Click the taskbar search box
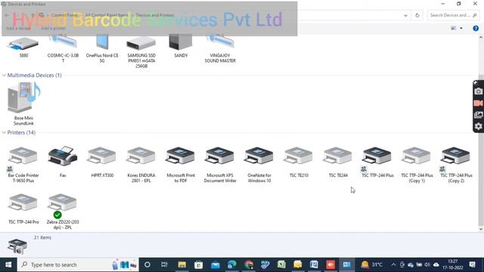 [x=78, y=264]
